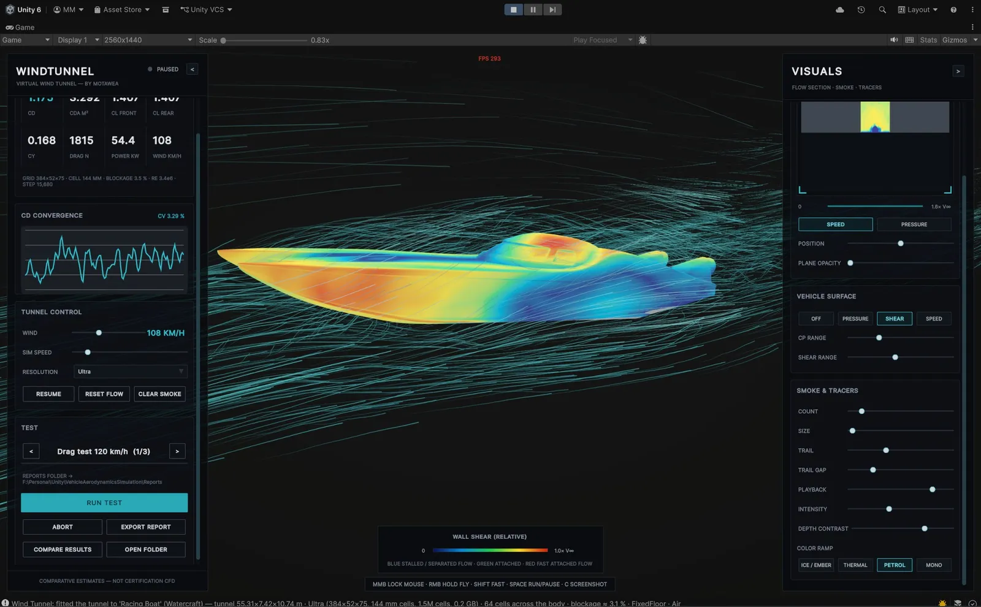981x607 pixels.
Task: Open the Play Focused dropdown
Action: (602, 40)
